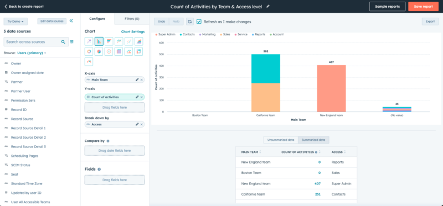Switch to Unsummarized data view
This screenshot has height=206, width=443.
click(x=281, y=140)
